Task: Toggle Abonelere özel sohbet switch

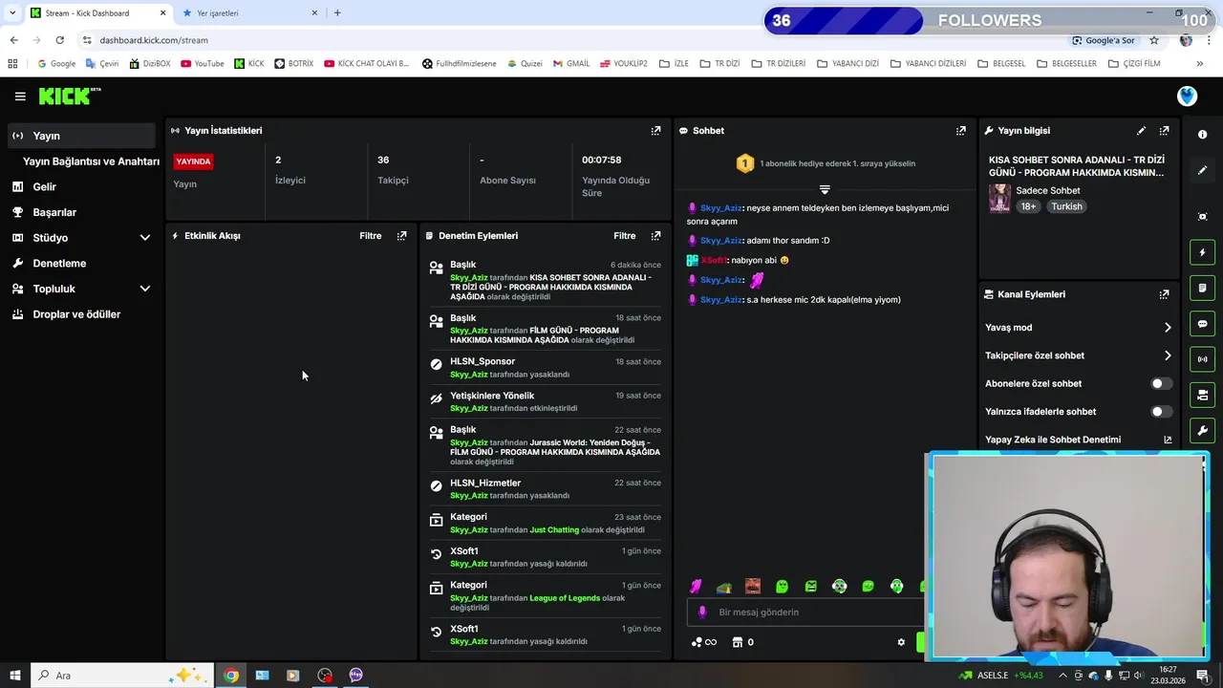Action: (1160, 383)
